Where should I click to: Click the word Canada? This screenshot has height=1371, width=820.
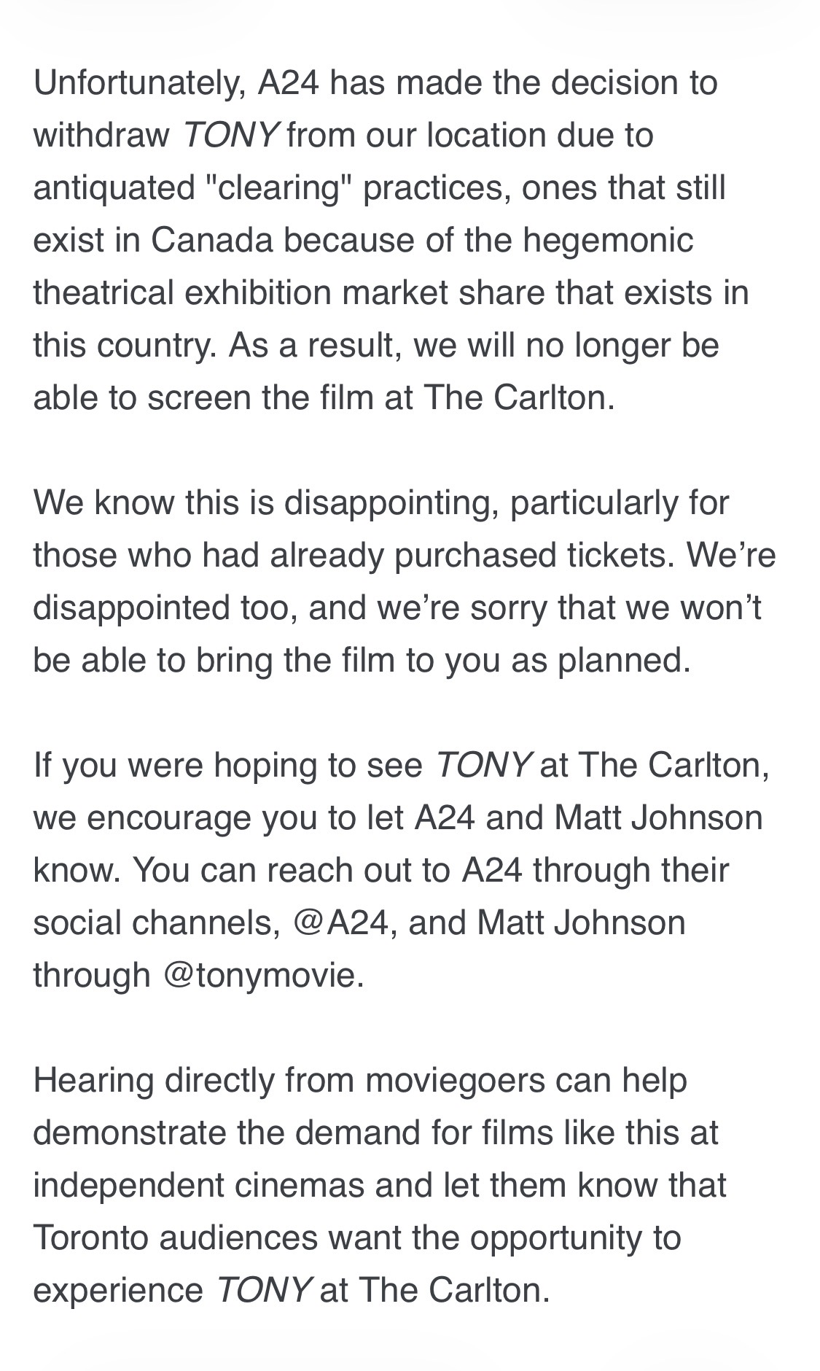coord(212,241)
